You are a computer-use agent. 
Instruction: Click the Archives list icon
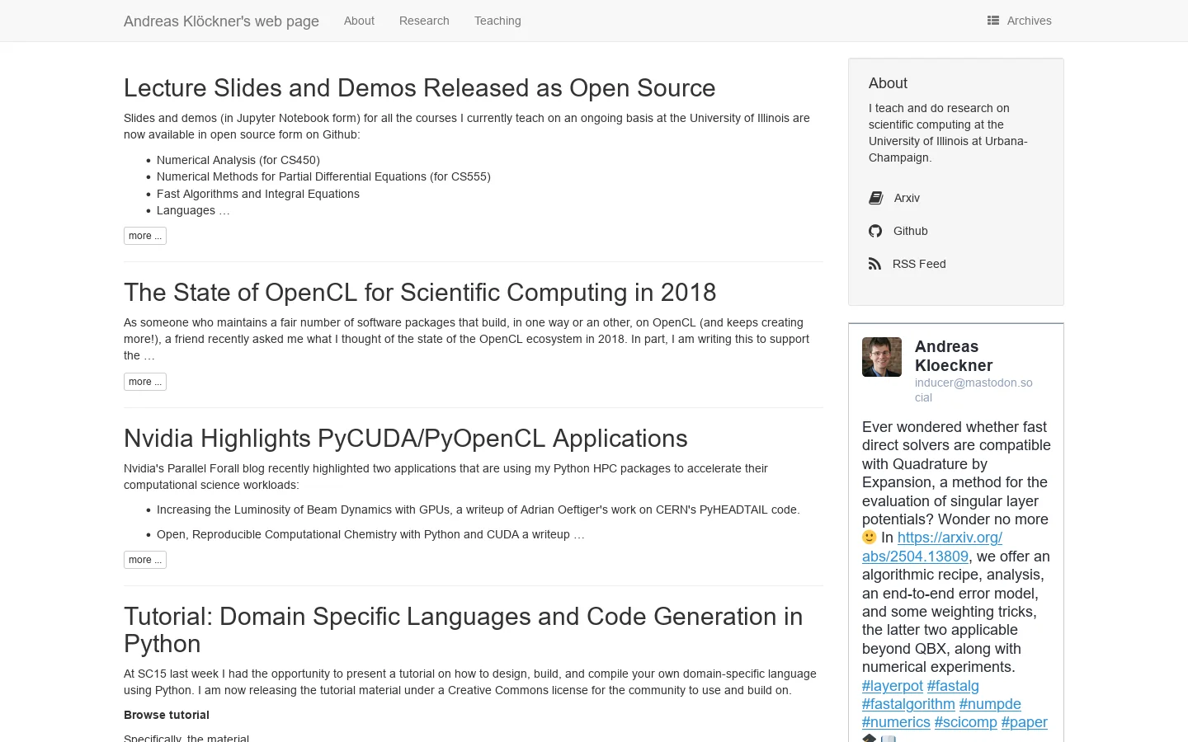(x=993, y=21)
